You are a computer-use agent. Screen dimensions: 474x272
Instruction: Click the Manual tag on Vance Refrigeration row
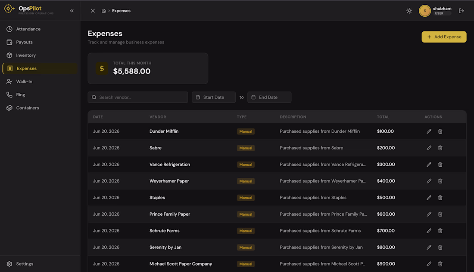click(246, 165)
